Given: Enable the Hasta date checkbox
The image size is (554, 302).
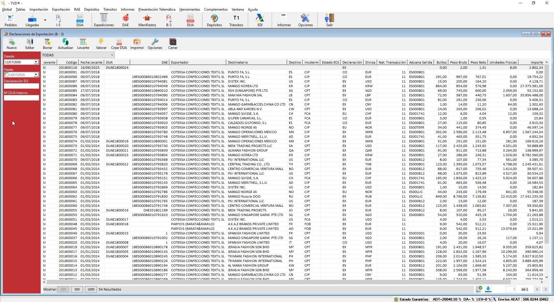Looking at the screenshot, I should (x=6, y=75).
